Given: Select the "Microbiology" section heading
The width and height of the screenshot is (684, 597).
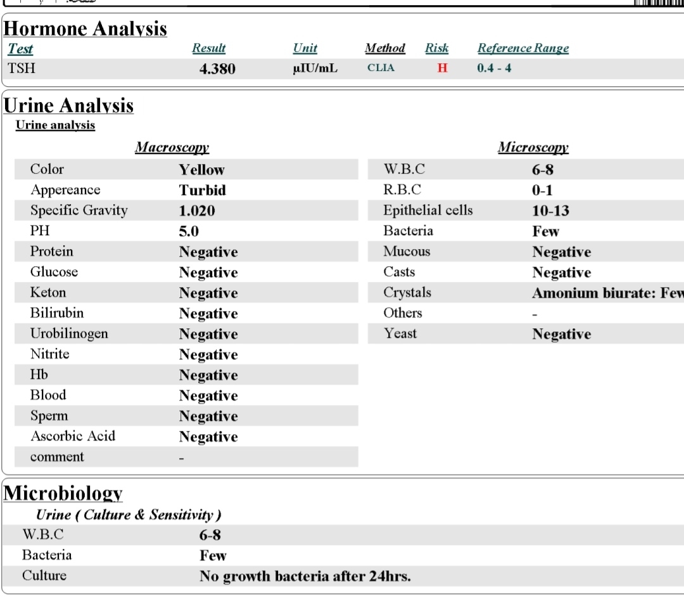Looking at the screenshot, I should point(63,493).
